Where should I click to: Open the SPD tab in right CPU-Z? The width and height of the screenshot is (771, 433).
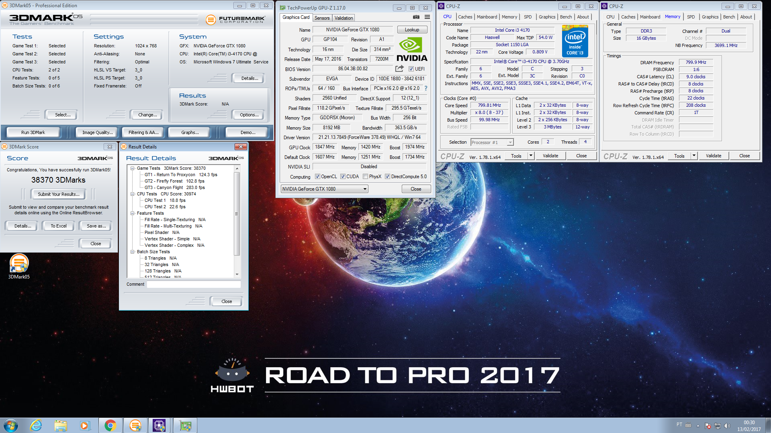click(691, 17)
